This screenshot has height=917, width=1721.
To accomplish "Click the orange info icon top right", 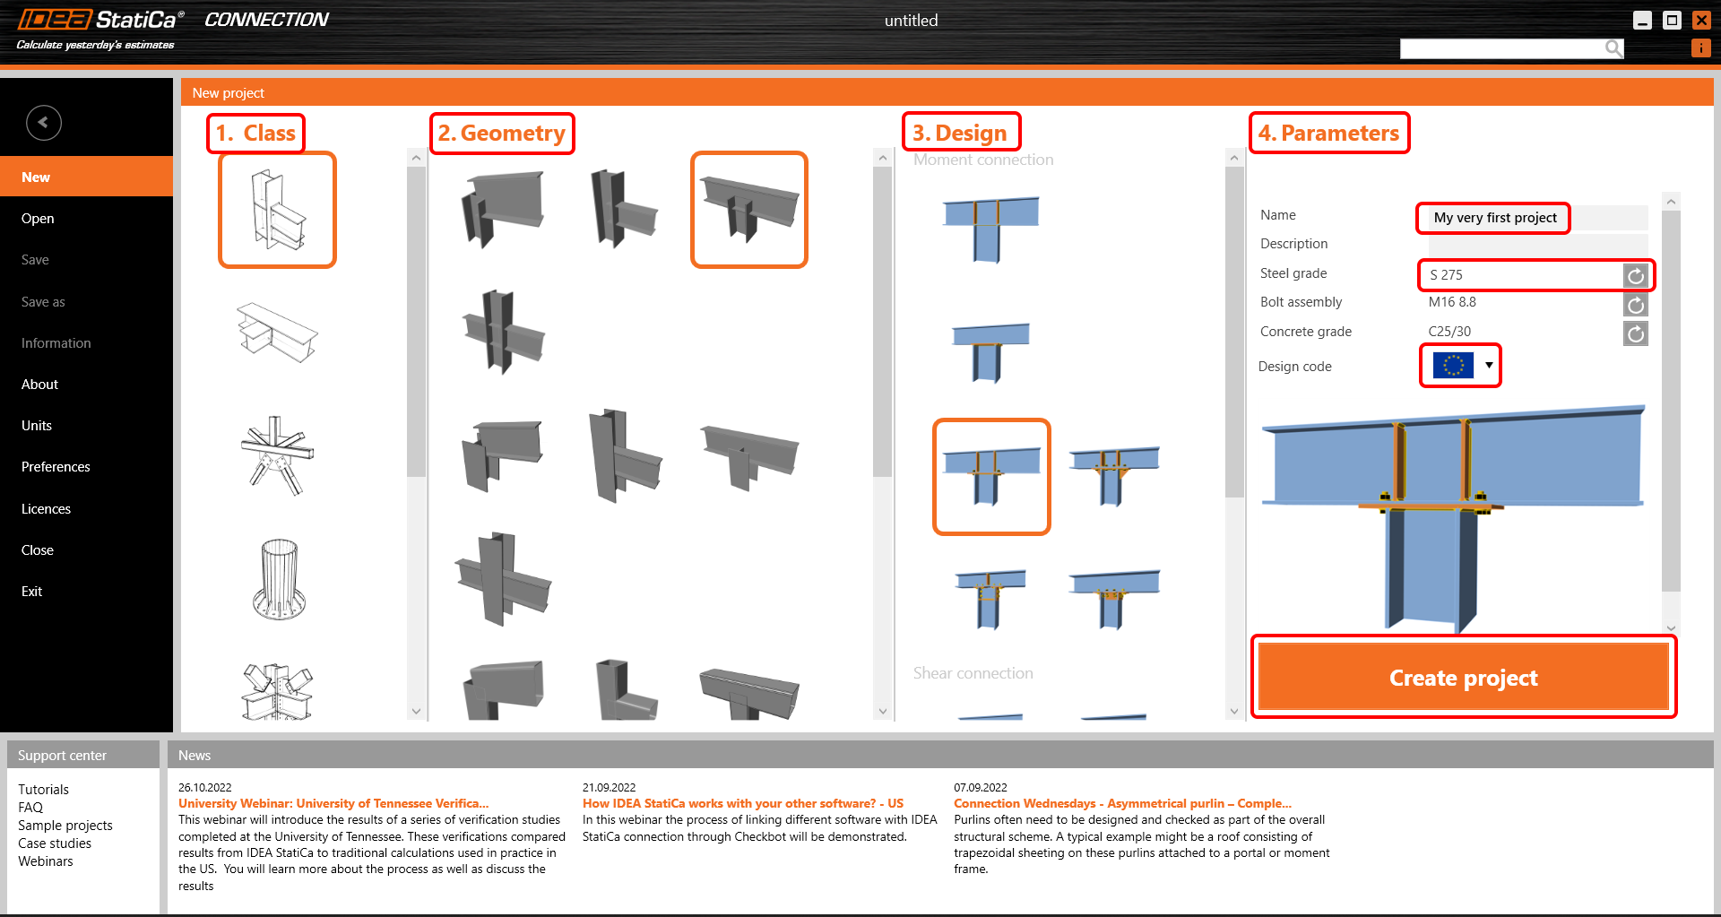I will tap(1700, 48).
